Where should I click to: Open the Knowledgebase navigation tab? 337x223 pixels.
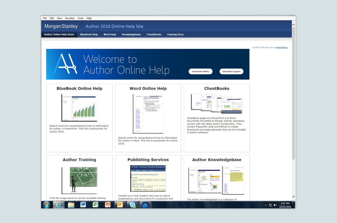pyautogui.click(x=131, y=35)
